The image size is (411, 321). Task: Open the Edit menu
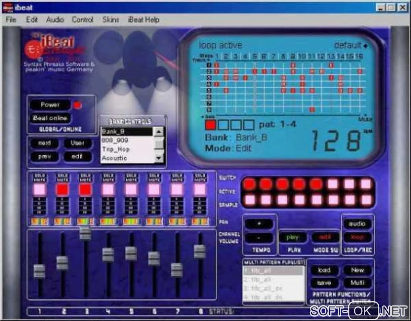point(32,20)
